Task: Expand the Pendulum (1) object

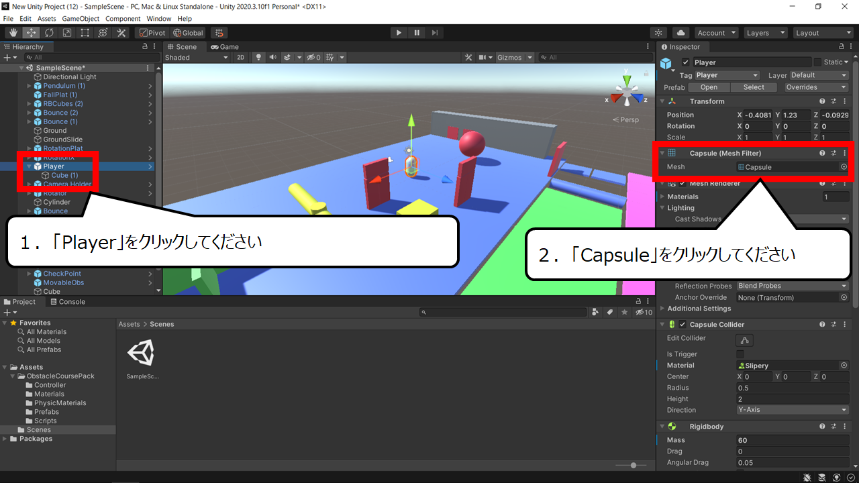Action: 29,86
